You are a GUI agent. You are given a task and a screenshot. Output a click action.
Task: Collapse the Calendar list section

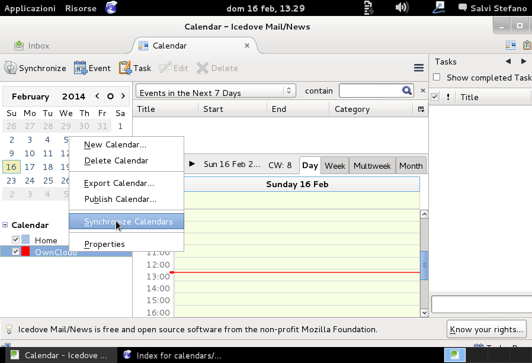click(7, 225)
